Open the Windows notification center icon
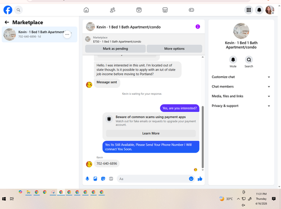281x209 pixels. [274, 199]
